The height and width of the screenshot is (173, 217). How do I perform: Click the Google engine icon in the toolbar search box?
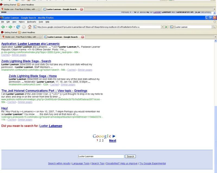tap(172, 27)
